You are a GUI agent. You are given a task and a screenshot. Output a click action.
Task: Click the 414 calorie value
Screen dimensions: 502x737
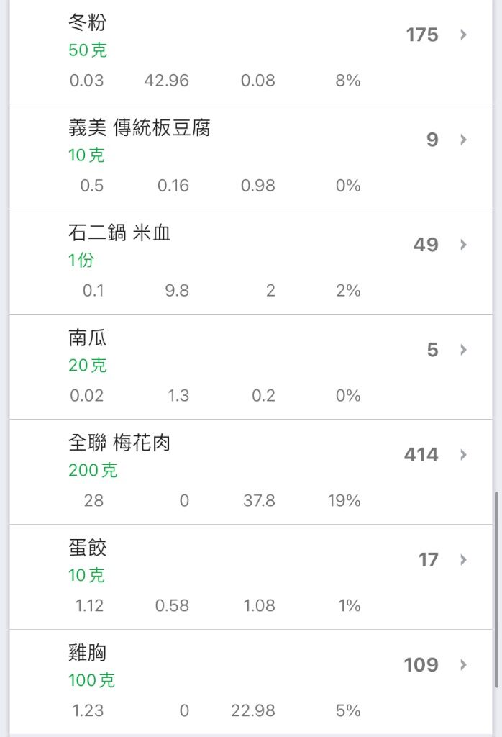(421, 455)
